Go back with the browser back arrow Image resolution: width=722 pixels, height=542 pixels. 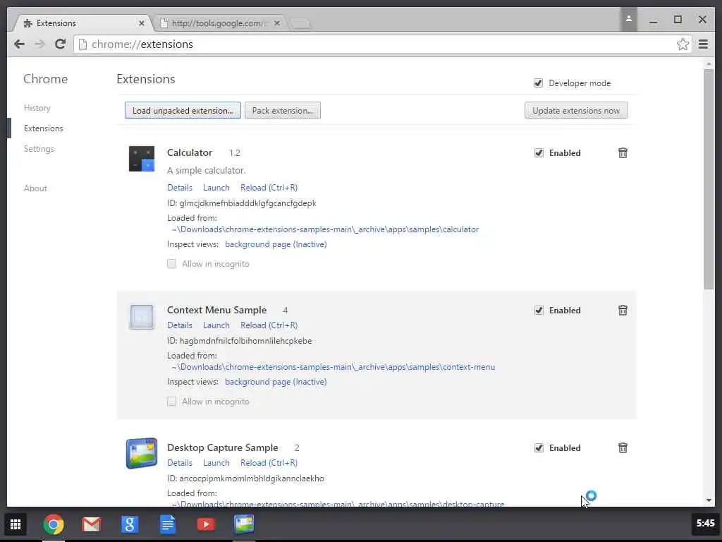pos(19,44)
